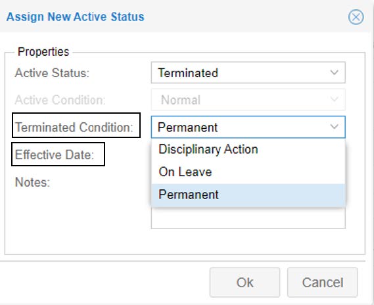This screenshot has width=374, height=305.
Task: Click the Terminated Condition label
Action: (74, 127)
